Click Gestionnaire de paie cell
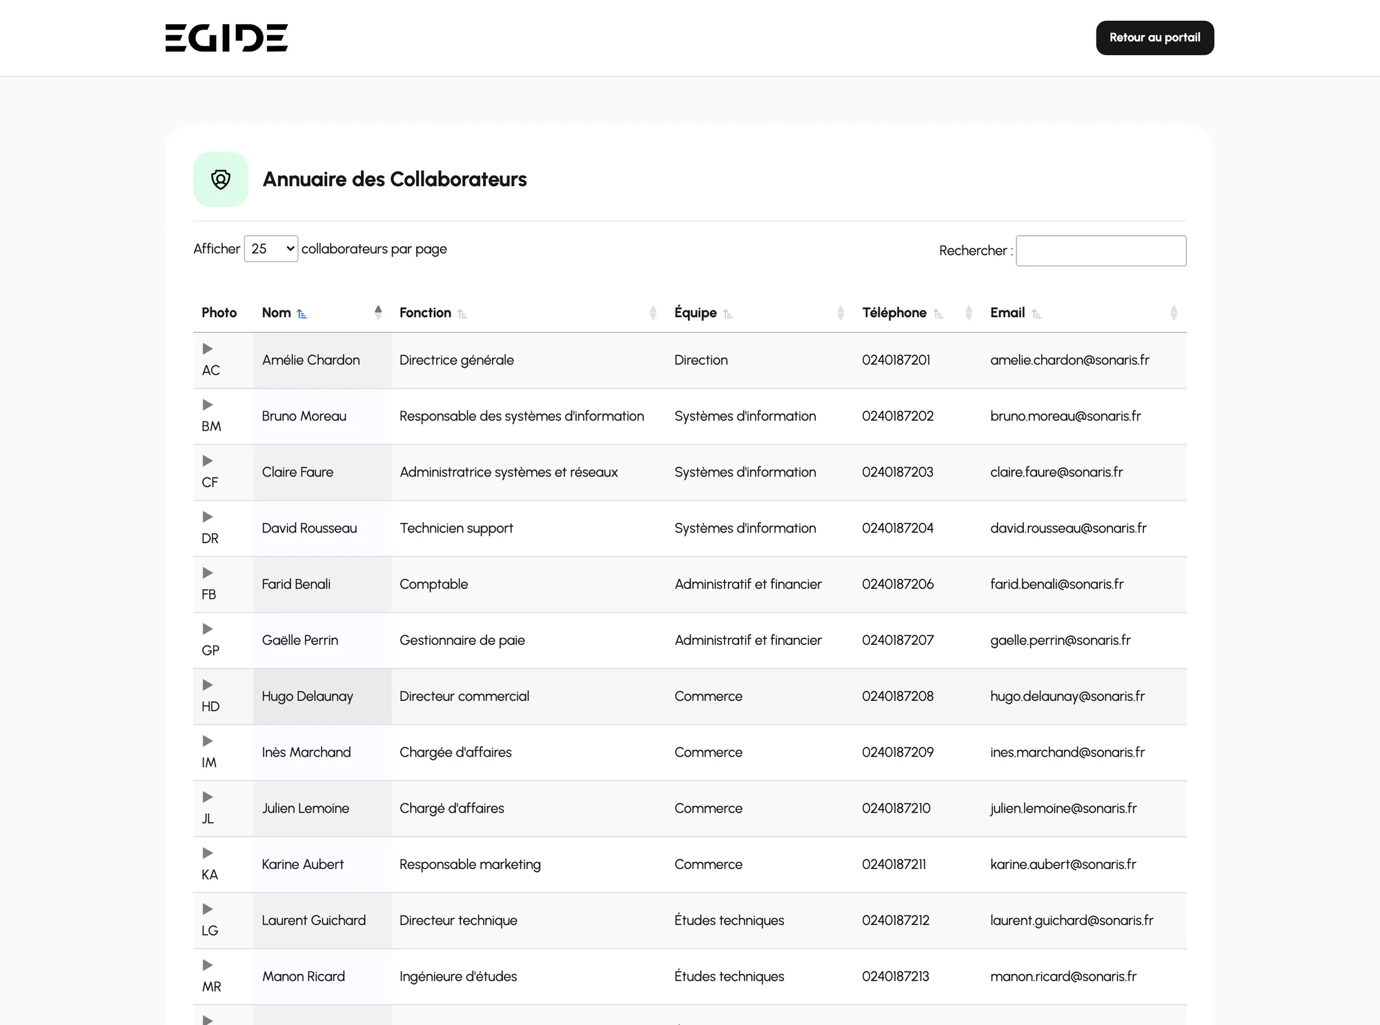The image size is (1380, 1025). [x=462, y=640]
